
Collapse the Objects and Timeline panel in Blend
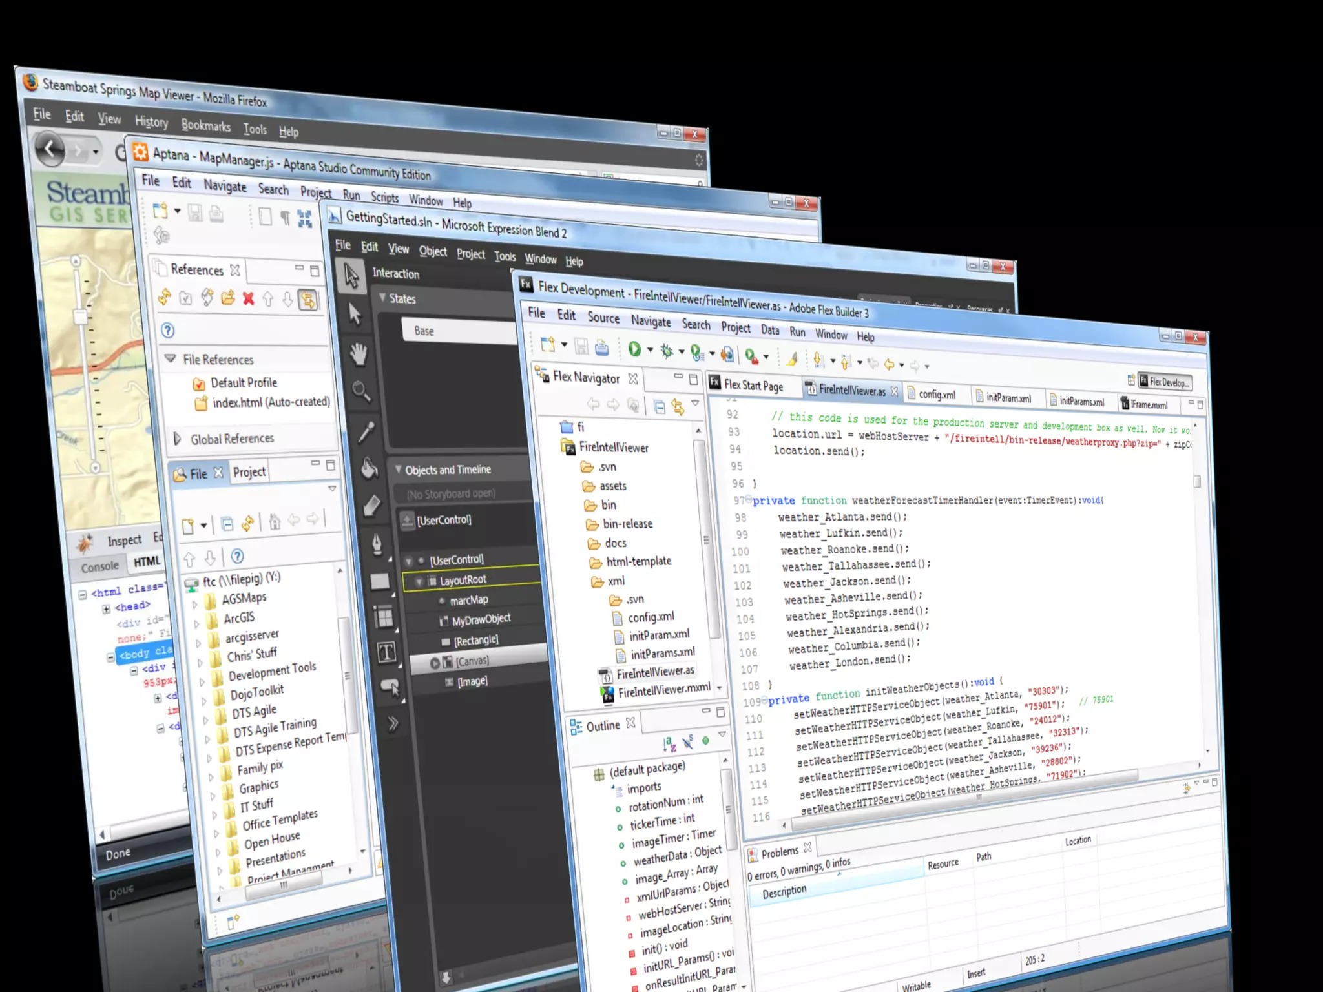[x=398, y=469]
